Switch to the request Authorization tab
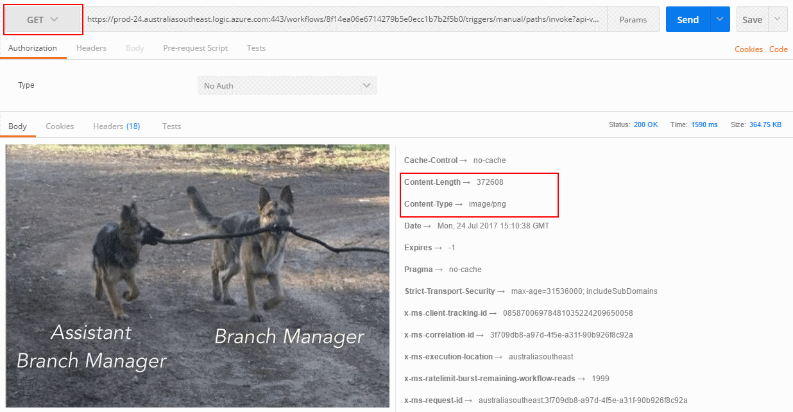Screen dimensions: 793x412 click(x=33, y=48)
